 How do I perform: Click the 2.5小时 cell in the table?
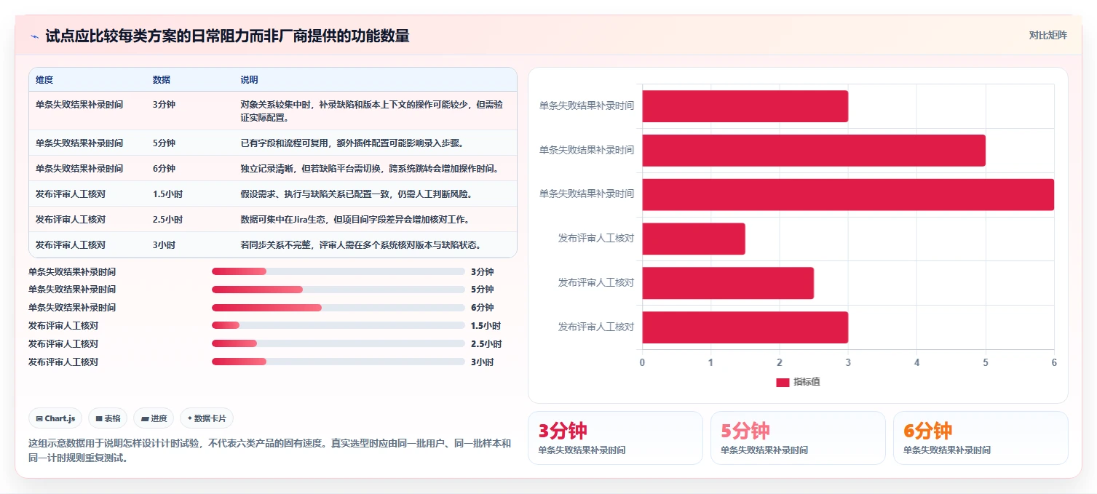point(167,219)
